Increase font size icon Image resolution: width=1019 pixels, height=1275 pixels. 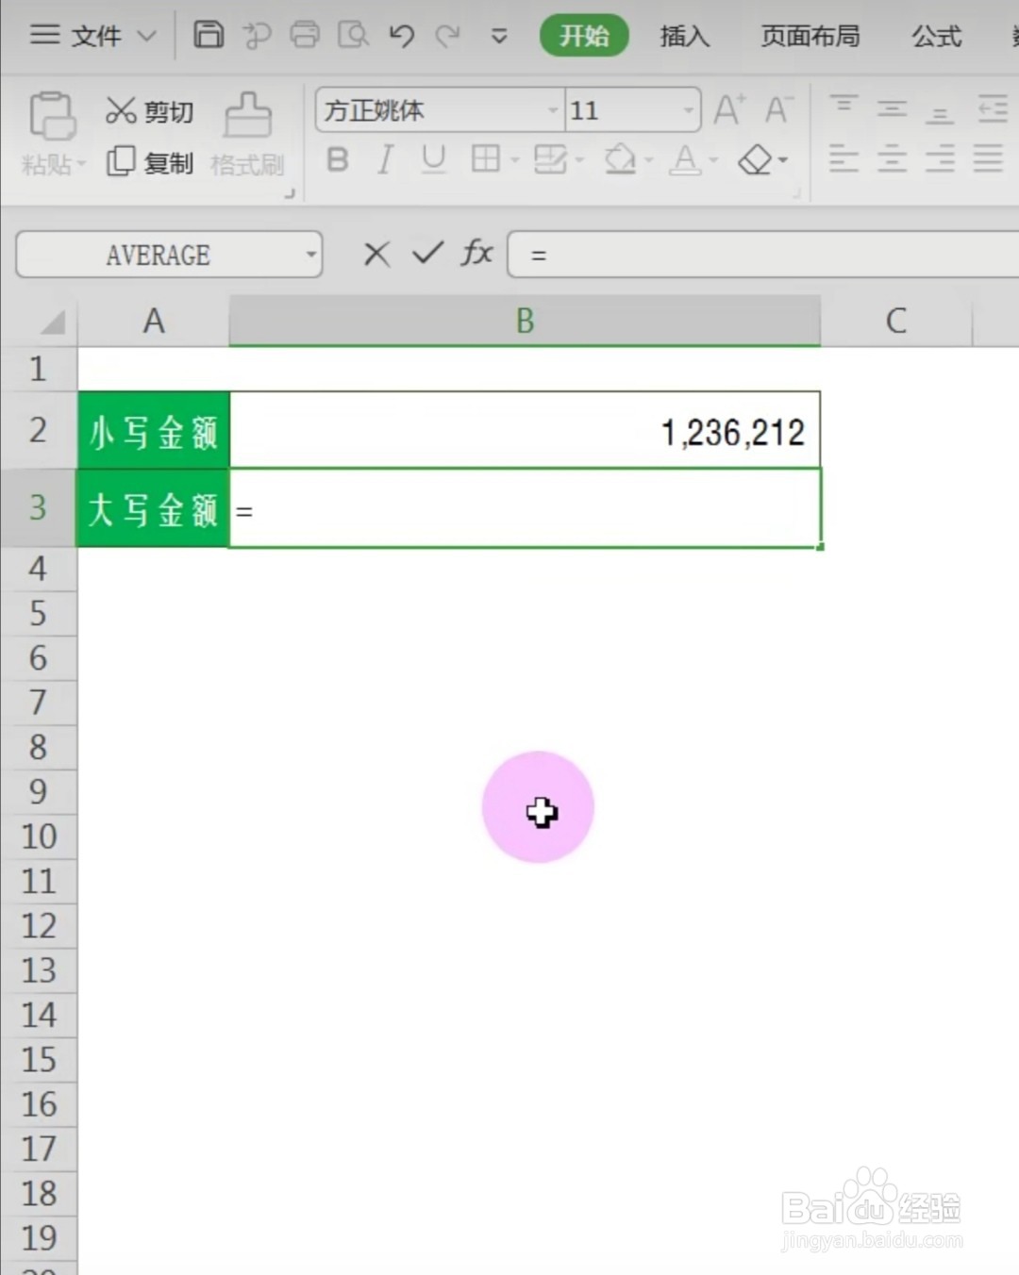coord(729,109)
